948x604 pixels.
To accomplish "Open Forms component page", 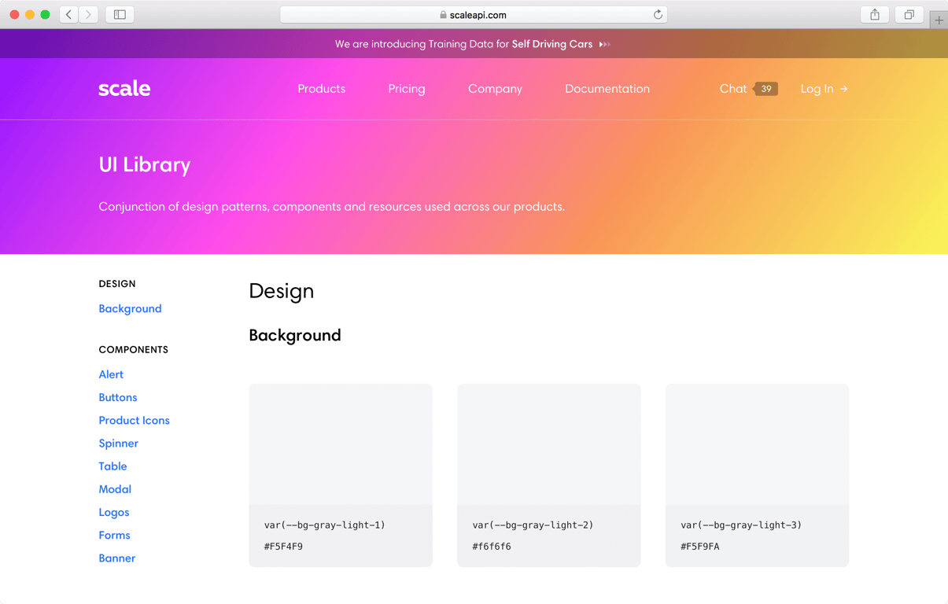I will [x=114, y=535].
